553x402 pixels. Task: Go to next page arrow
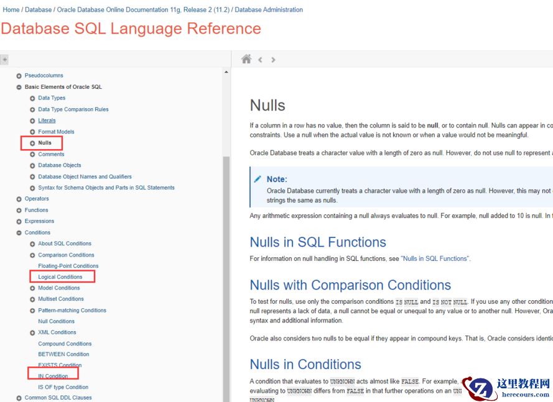pos(273,60)
